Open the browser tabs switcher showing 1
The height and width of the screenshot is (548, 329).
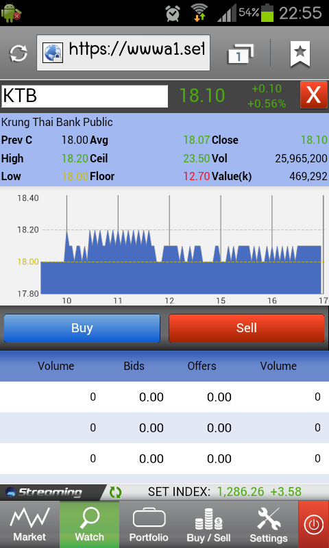coord(241,54)
